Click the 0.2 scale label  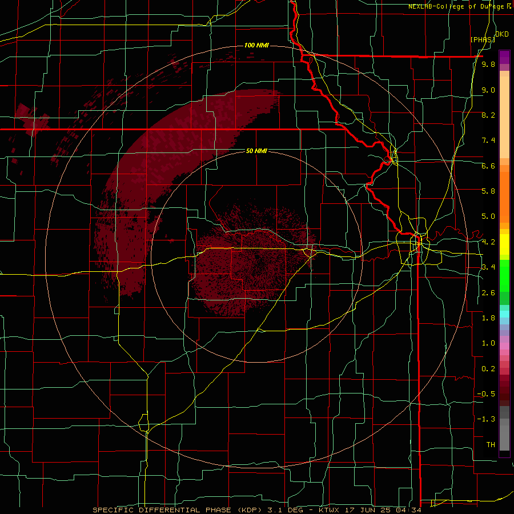tap(488, 369)
